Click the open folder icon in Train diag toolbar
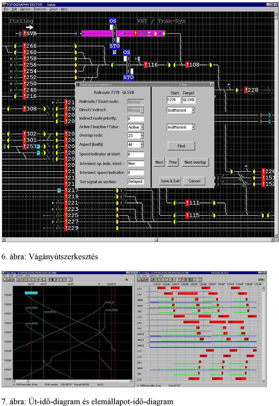Screen dimensions: 279x406 pos(139,280)
